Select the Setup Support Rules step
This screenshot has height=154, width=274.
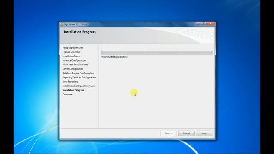pyautogui.click(x=72, y=47)
